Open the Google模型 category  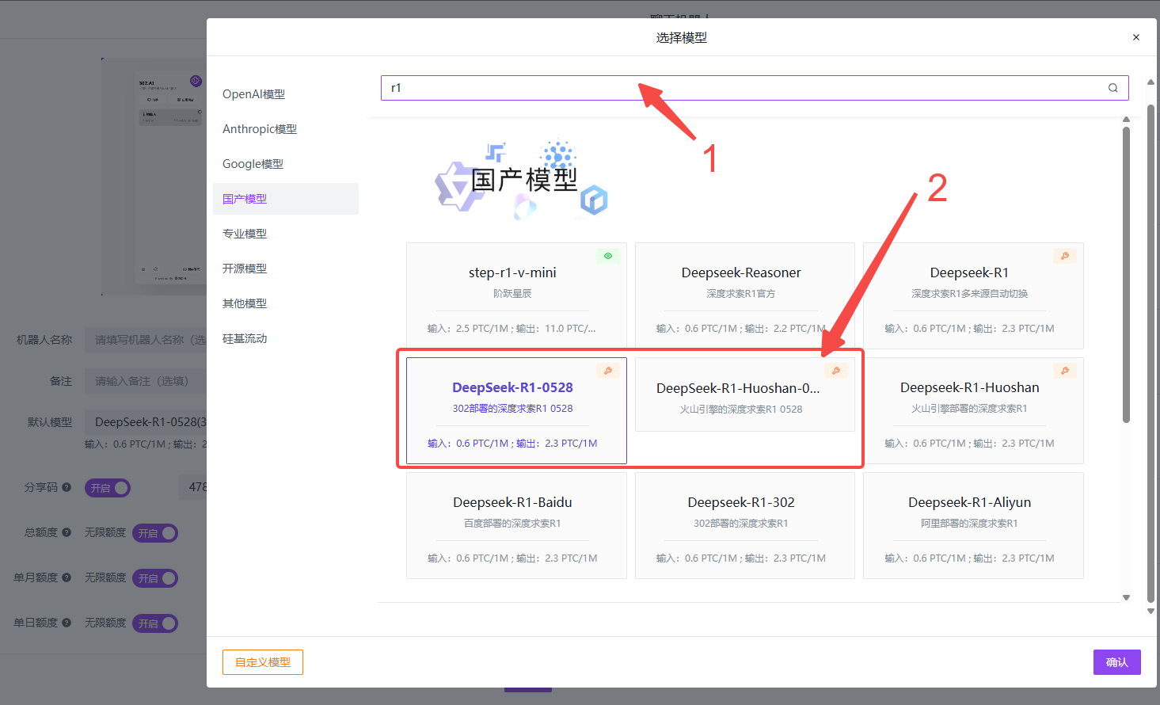tap(286, 164)
